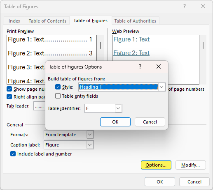Switch to the Index tab

pos(14,21)
